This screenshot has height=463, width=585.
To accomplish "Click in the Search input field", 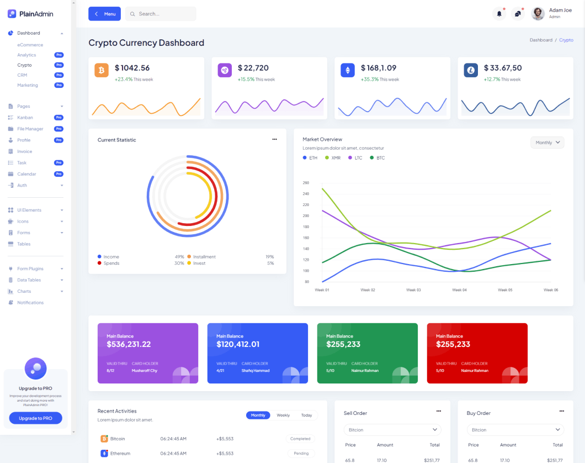I will click(x=164, y=14).
